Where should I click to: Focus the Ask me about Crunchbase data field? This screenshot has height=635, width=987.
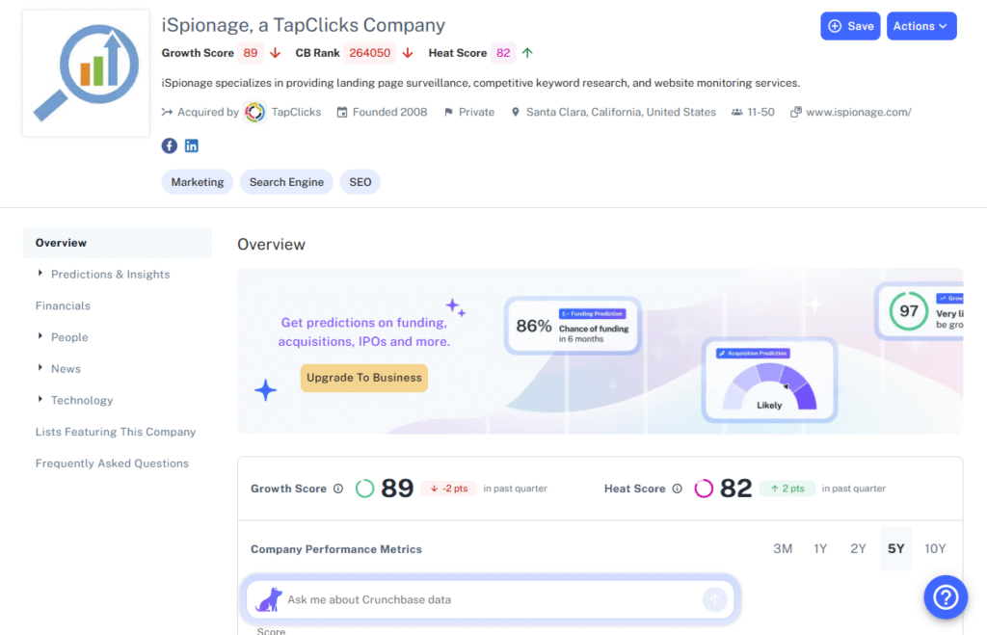pyautogui.click(x=491, y=599)
